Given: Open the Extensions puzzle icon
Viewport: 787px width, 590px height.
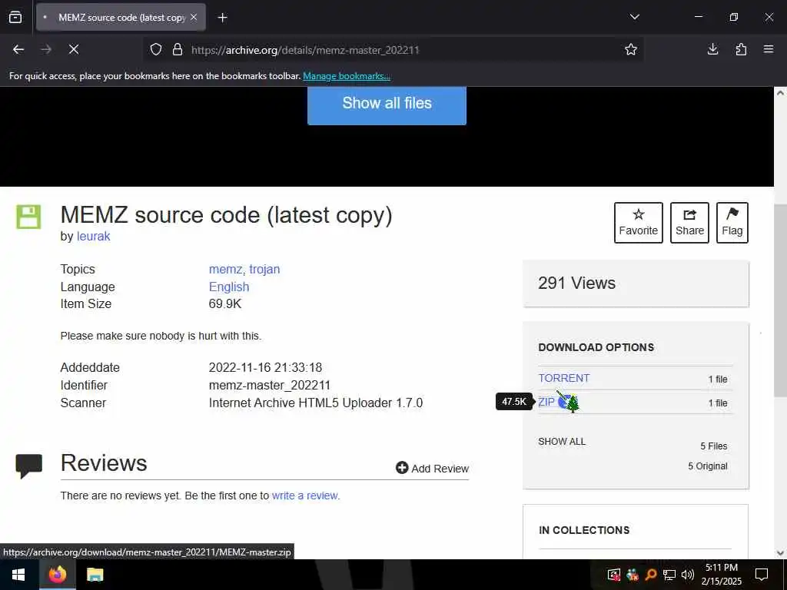Looking at the screenshot, I should [741, 49].
